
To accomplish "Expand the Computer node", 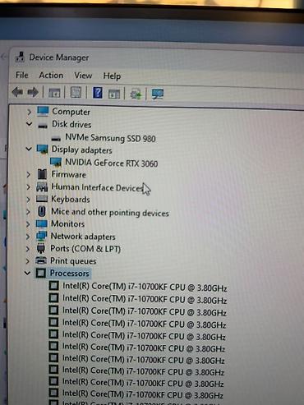I will 29,112.
